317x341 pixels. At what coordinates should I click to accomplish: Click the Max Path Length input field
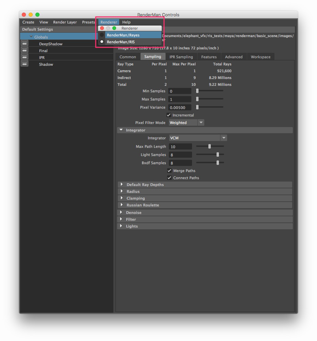point(180,146)
